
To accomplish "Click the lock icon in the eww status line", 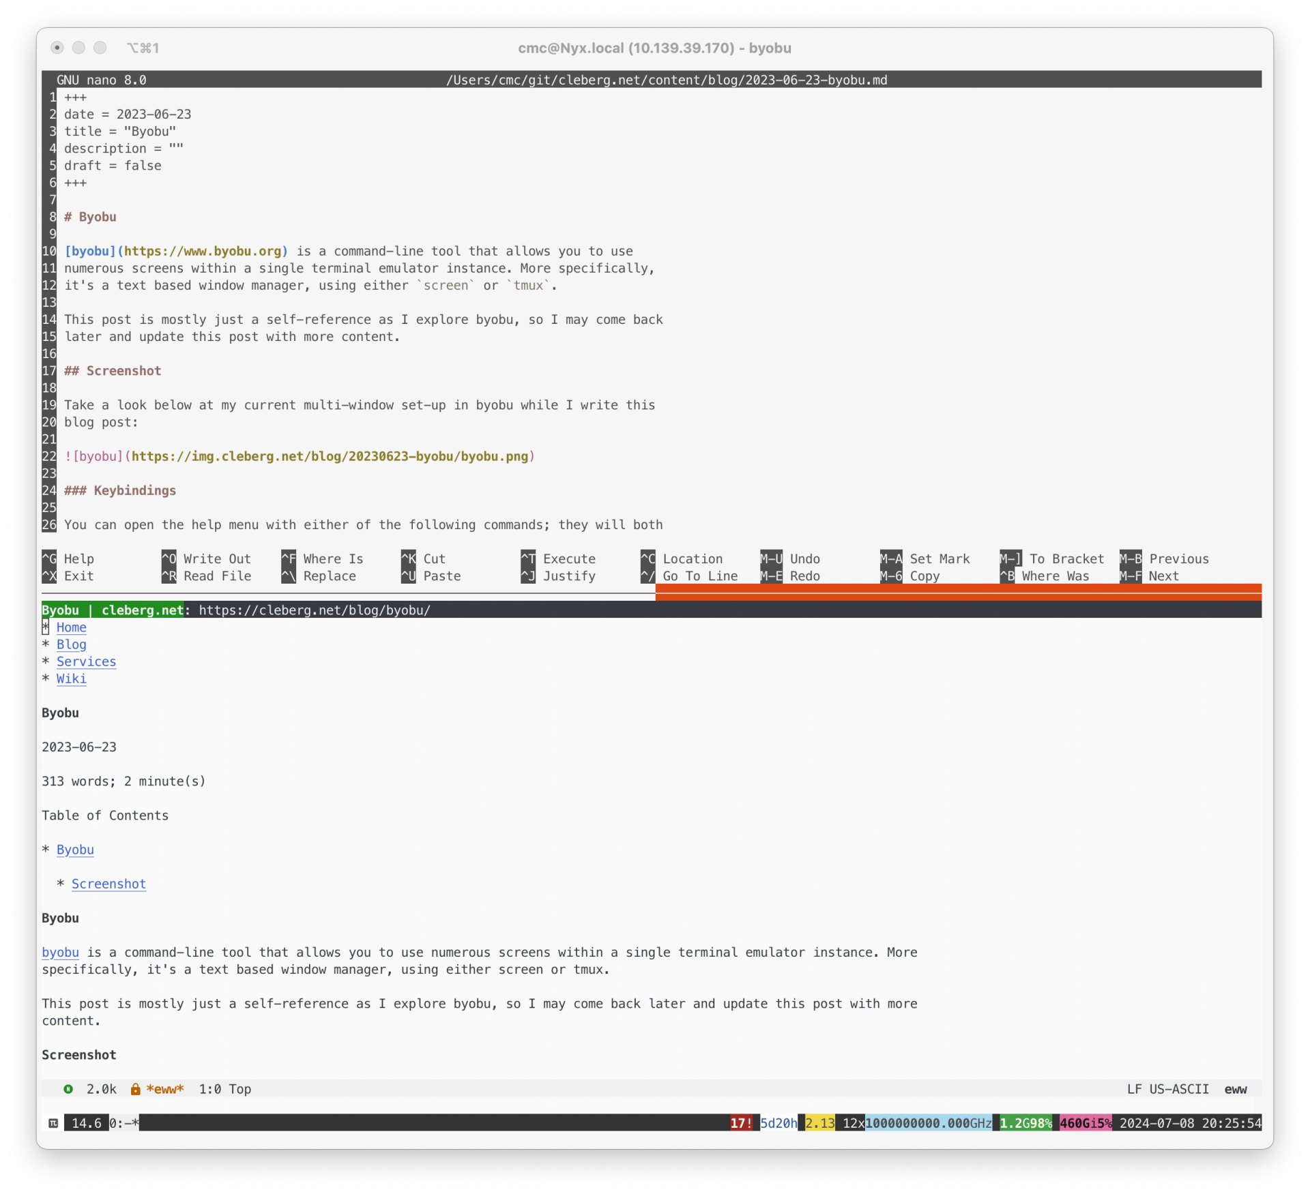I will tap(135, 1089).
